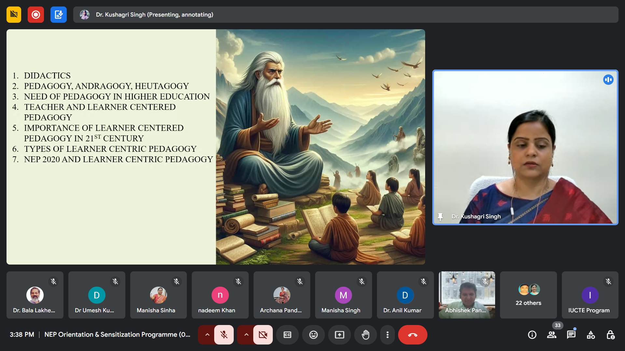Raise hand using the hand icon
The width and height of the screenshot is (625, 351).
coord(366,335)
